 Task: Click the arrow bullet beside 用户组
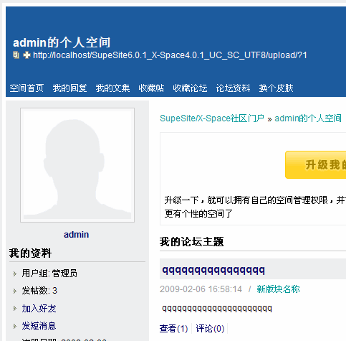click(15, 274)
